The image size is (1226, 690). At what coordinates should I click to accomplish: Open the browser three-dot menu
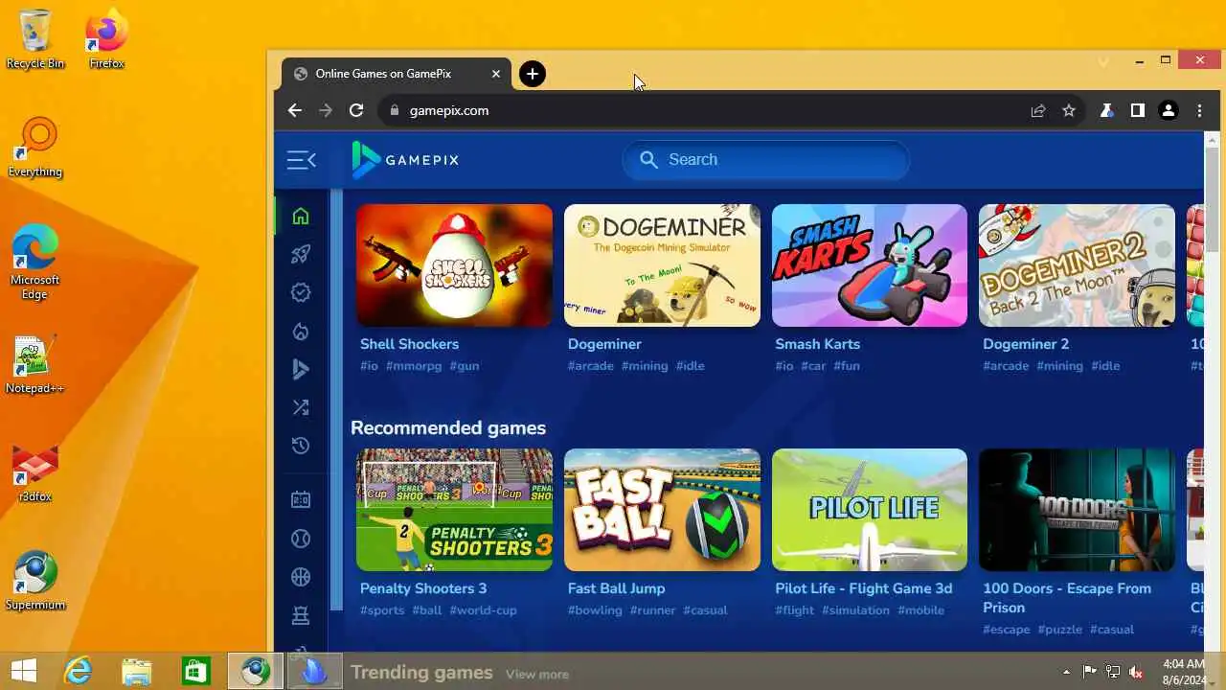point(1199,110)
